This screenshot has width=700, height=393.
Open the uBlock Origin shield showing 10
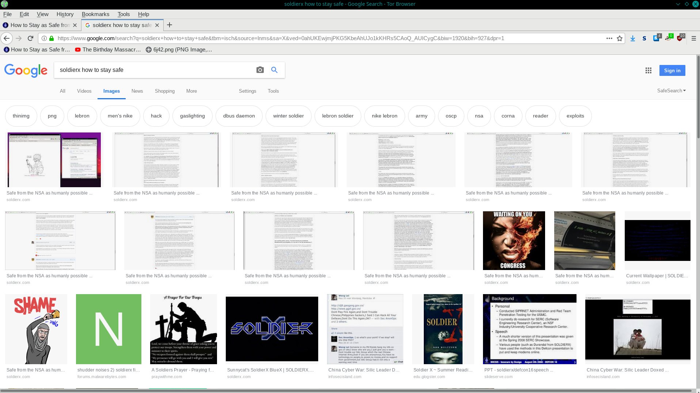tap(680, 38)
